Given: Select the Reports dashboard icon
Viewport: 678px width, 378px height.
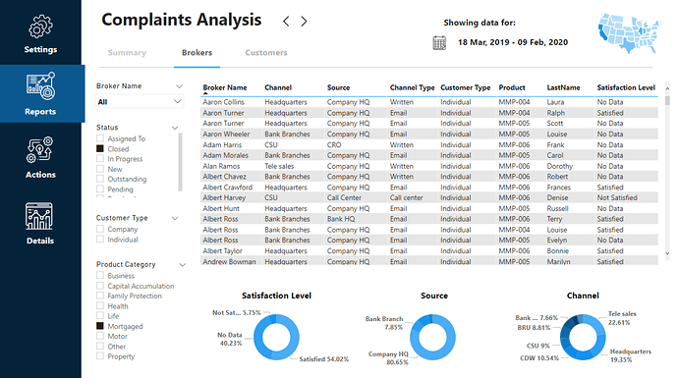Looking at the screenshot, I should tap(40, 86).
